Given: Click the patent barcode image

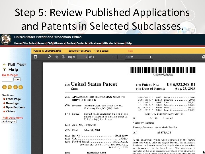Looking at the screenshot, I should (x=162, y=70).
